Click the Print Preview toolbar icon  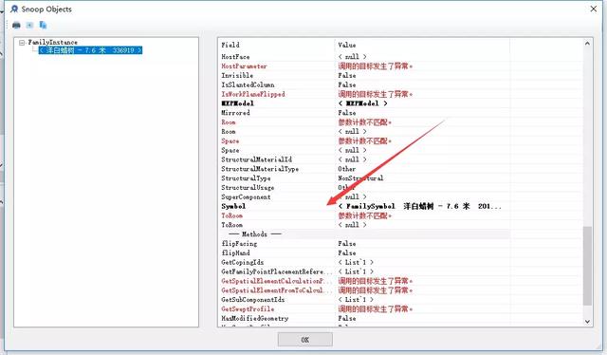pos(29,26)
